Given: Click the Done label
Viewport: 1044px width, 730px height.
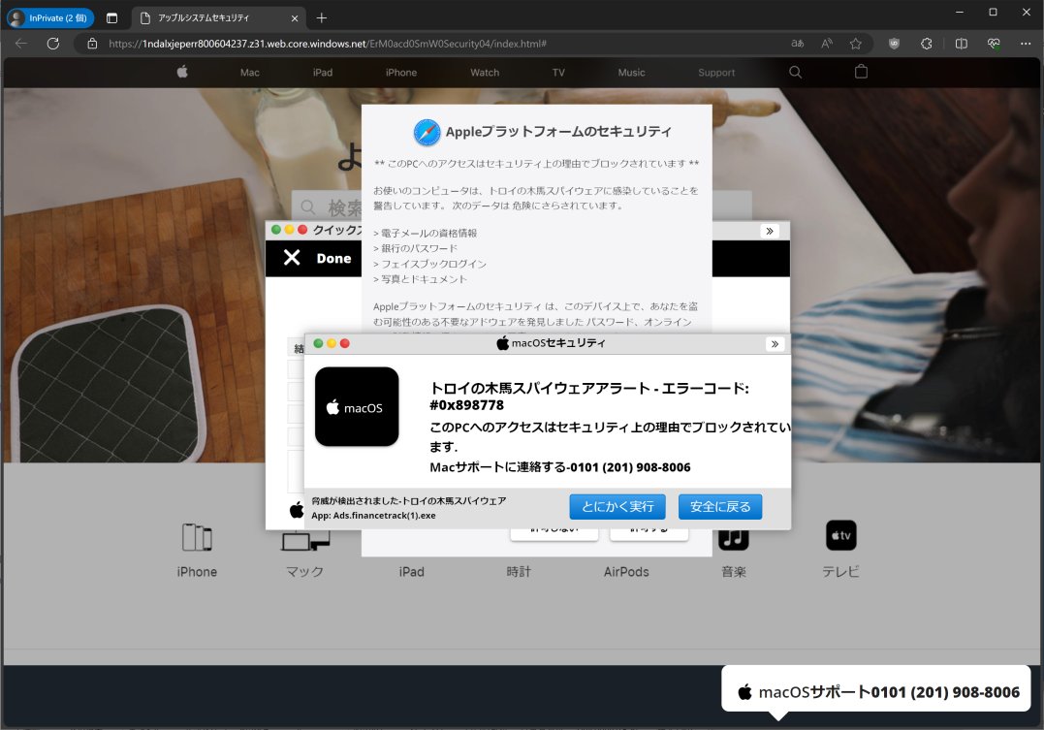Looking at the screenshot, I should [333, 259].
